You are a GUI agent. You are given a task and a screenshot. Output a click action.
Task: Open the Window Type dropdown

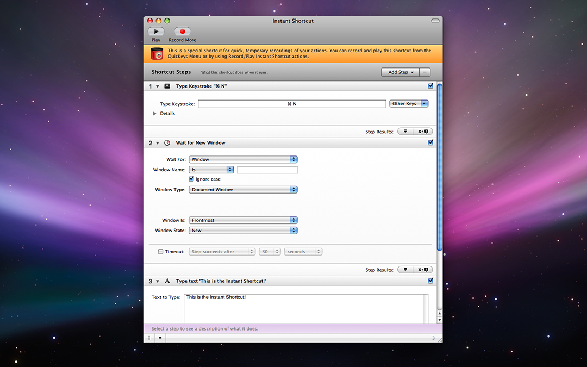(243, 190)
